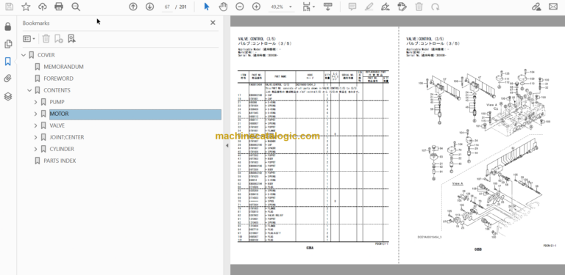Expand the VALVE bookmark
This screenshot has width=565, height=275.
pos(35,125)
